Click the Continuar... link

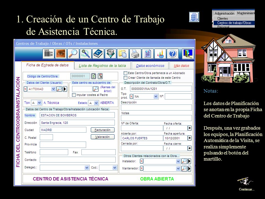(x=247, y=189)
